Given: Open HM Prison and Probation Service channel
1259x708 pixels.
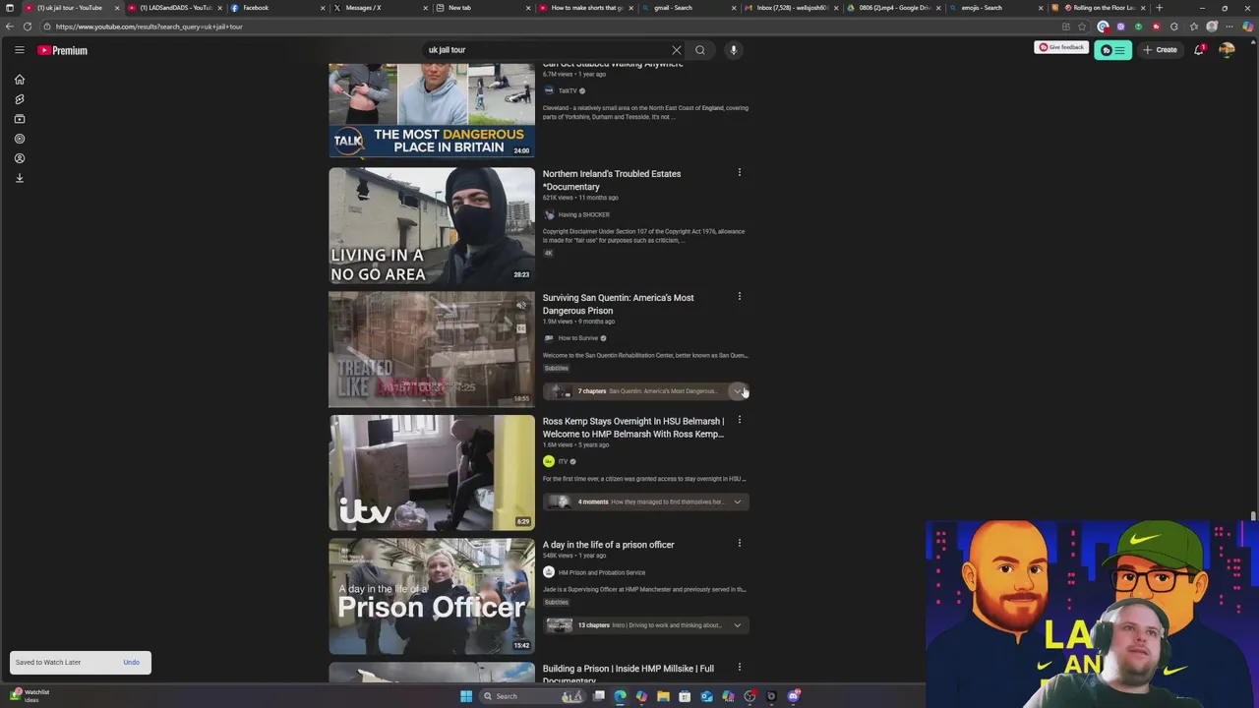Looking at the screenshot, I should (602, 572).
